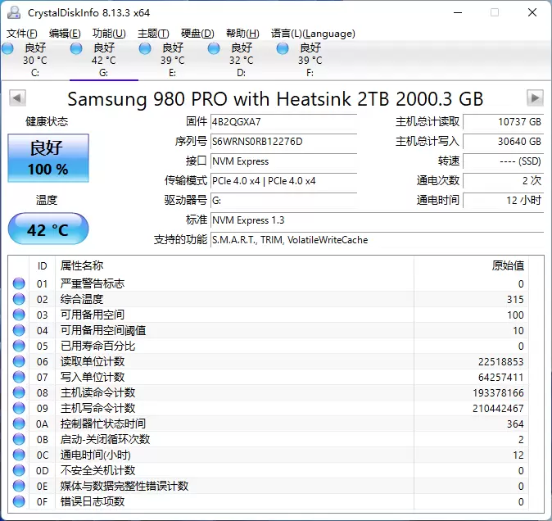Screen dimensions: 552x521
Task: Click status orb for 已用寿命百分比 row
Action: point(19,346)
